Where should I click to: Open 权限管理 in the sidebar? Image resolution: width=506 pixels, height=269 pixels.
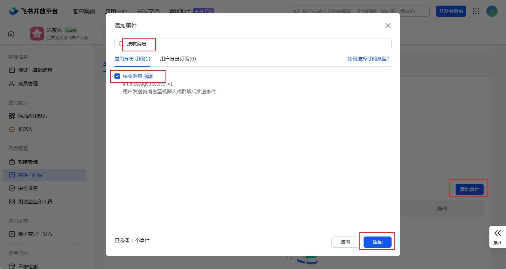coord(28,162)
